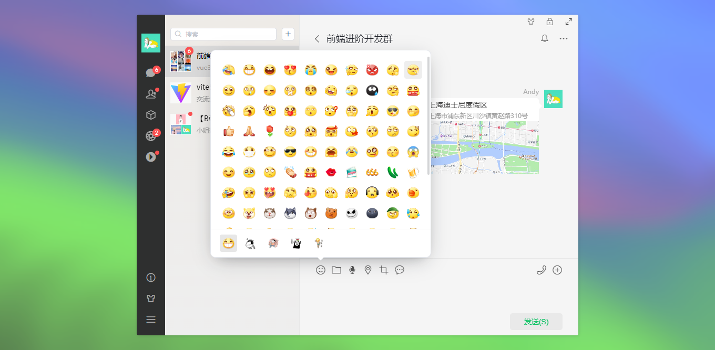The image size is (715, 350).
Task: Click the search box in the chat list
Action: [x=223, y=34]
